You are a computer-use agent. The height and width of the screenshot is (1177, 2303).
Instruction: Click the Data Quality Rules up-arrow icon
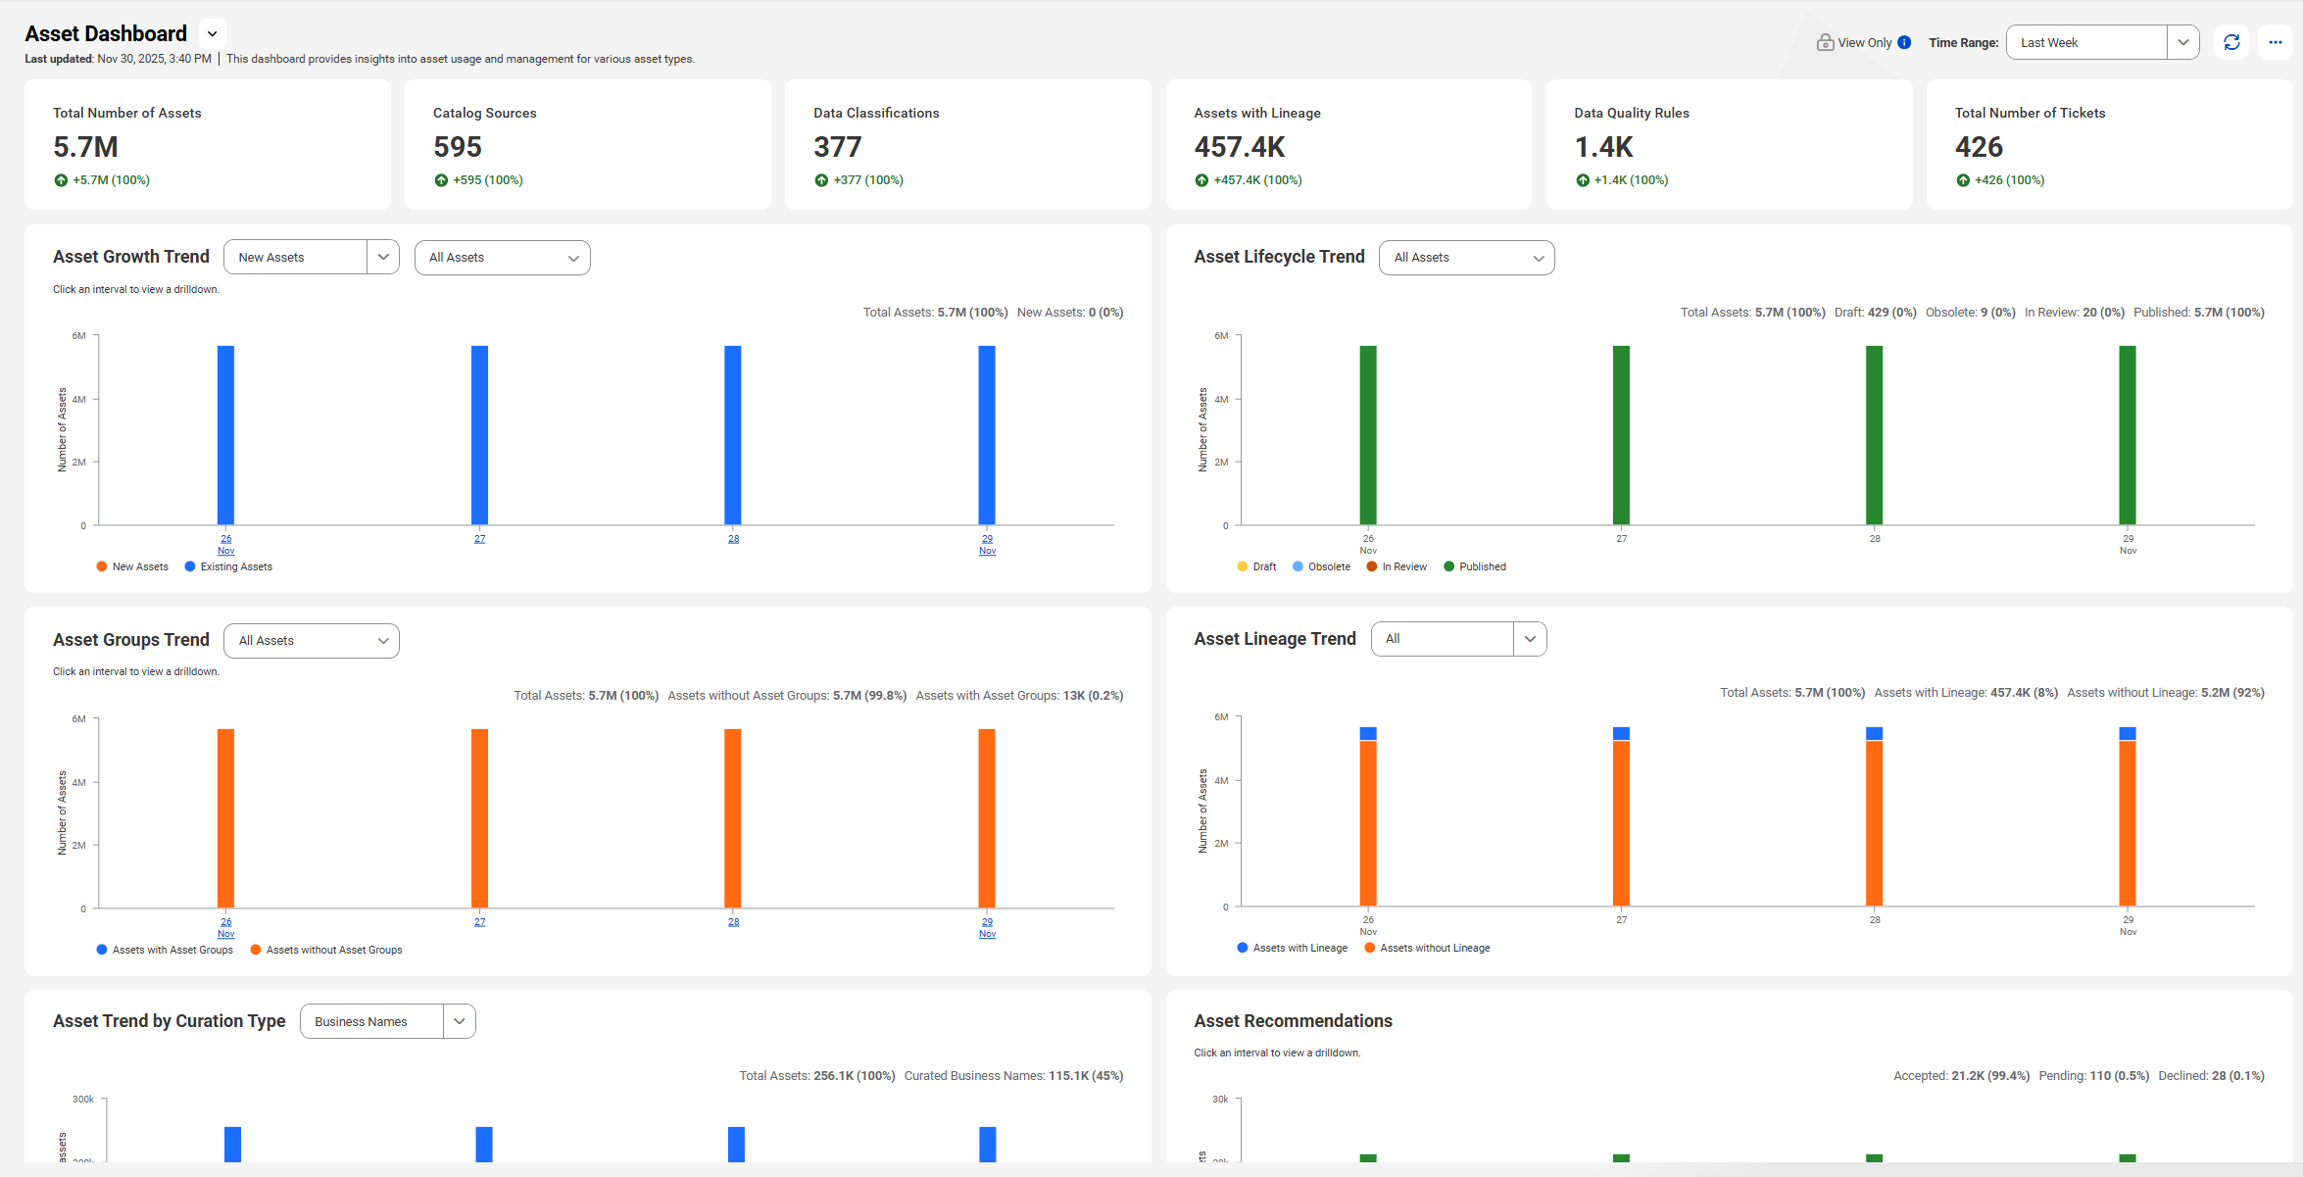pos(1583,180)
